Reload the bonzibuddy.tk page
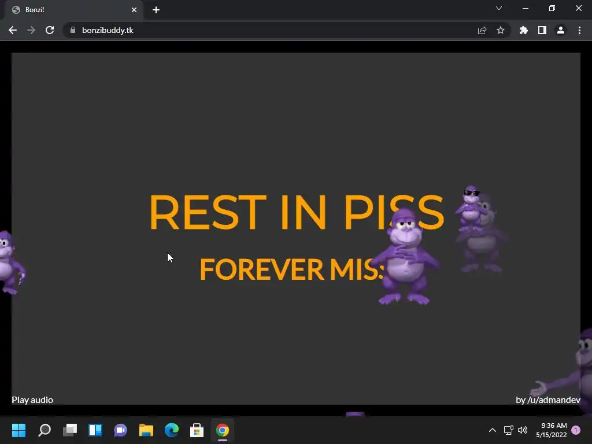 (50, 30)
